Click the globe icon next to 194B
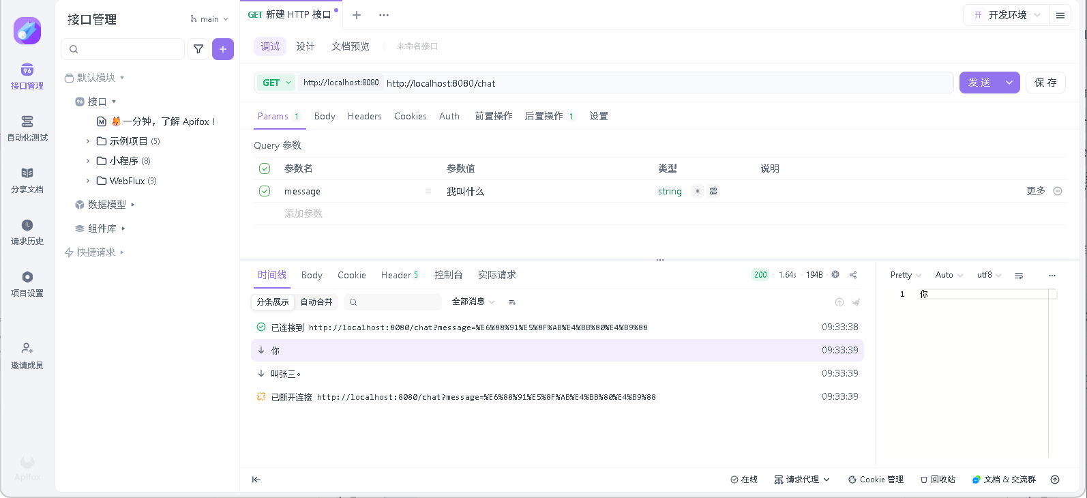This screenshot has height=498, width=1087. (835, 275)
